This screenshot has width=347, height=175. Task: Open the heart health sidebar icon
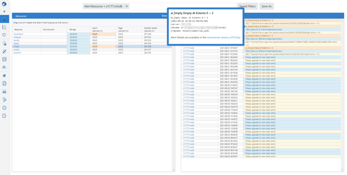4,35
